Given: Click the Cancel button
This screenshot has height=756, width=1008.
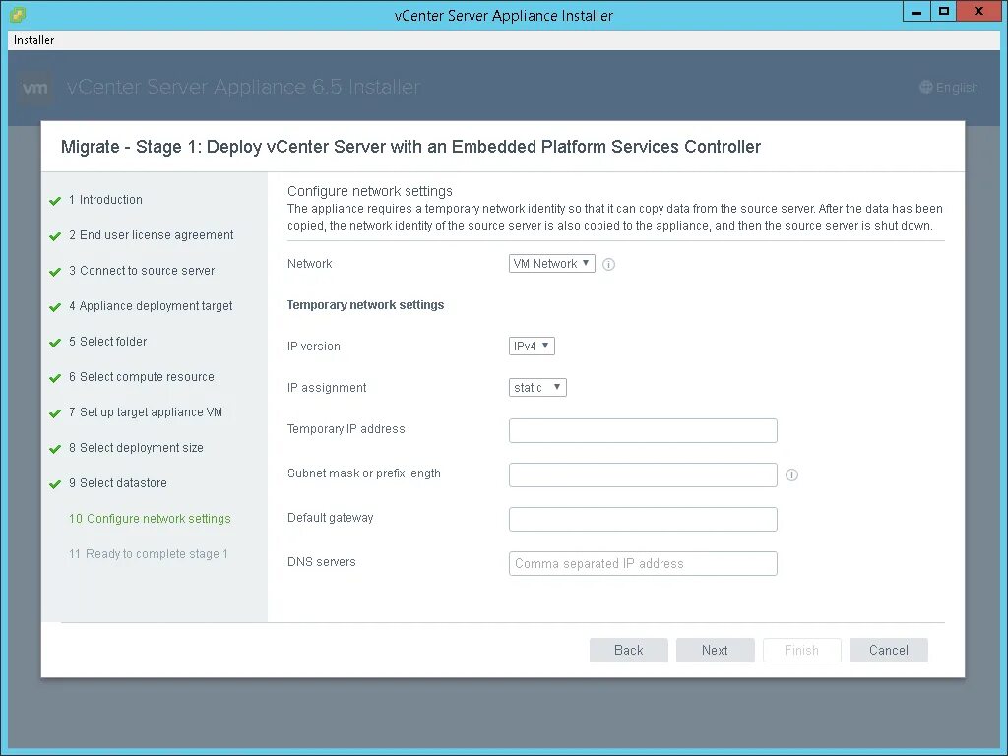Looking at the screenshot, I should tap(889, 650).
